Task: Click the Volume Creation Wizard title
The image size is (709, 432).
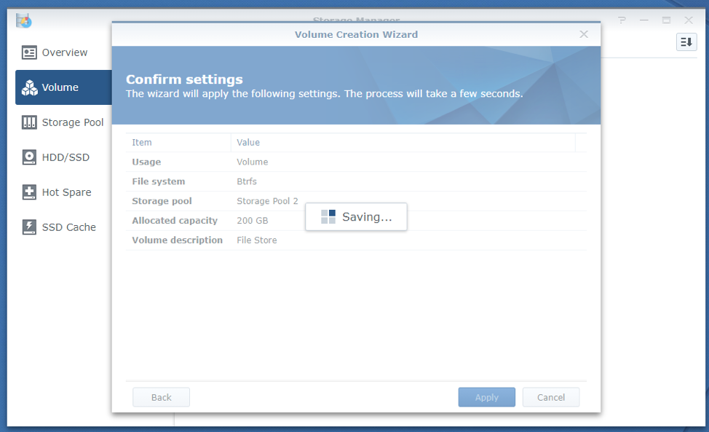Action: [356, 34]
